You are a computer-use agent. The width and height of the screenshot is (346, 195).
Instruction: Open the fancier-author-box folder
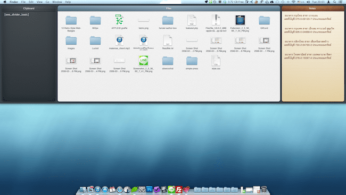point(168,20)
